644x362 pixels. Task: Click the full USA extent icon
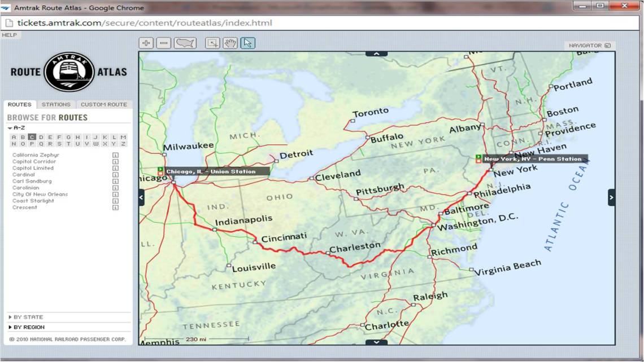(x=184, y=42)
